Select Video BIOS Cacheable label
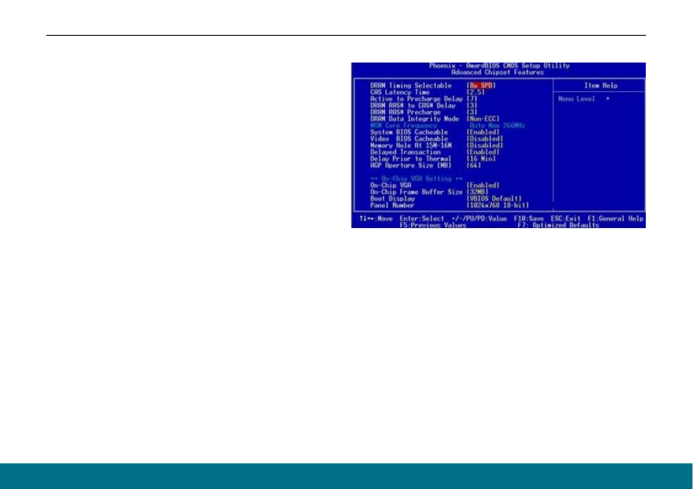This screenshot has width=693, height=489. (409, 139)
